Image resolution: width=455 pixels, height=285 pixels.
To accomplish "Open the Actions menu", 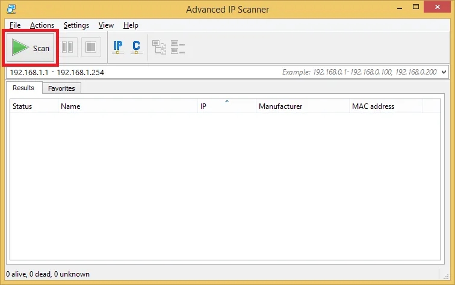I will (x=42, y=25).
